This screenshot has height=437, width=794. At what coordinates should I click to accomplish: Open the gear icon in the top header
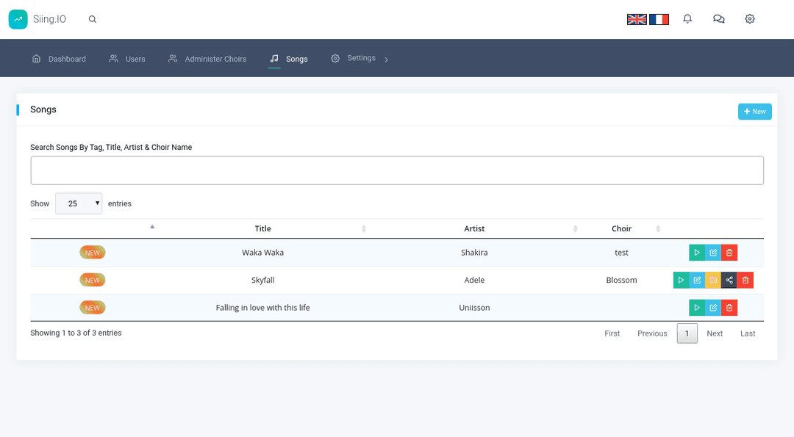[749, 18]
